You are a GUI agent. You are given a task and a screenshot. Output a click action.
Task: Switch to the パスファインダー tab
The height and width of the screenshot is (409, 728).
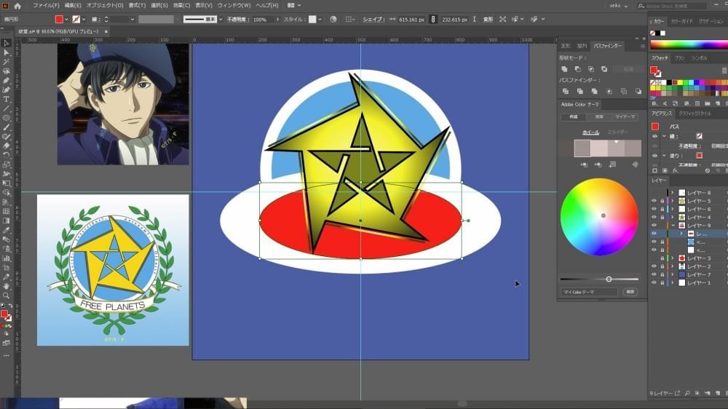(608, 46)
